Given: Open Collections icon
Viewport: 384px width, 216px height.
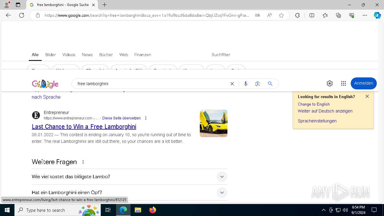Looking at the screenshot, I should (338, 15).
